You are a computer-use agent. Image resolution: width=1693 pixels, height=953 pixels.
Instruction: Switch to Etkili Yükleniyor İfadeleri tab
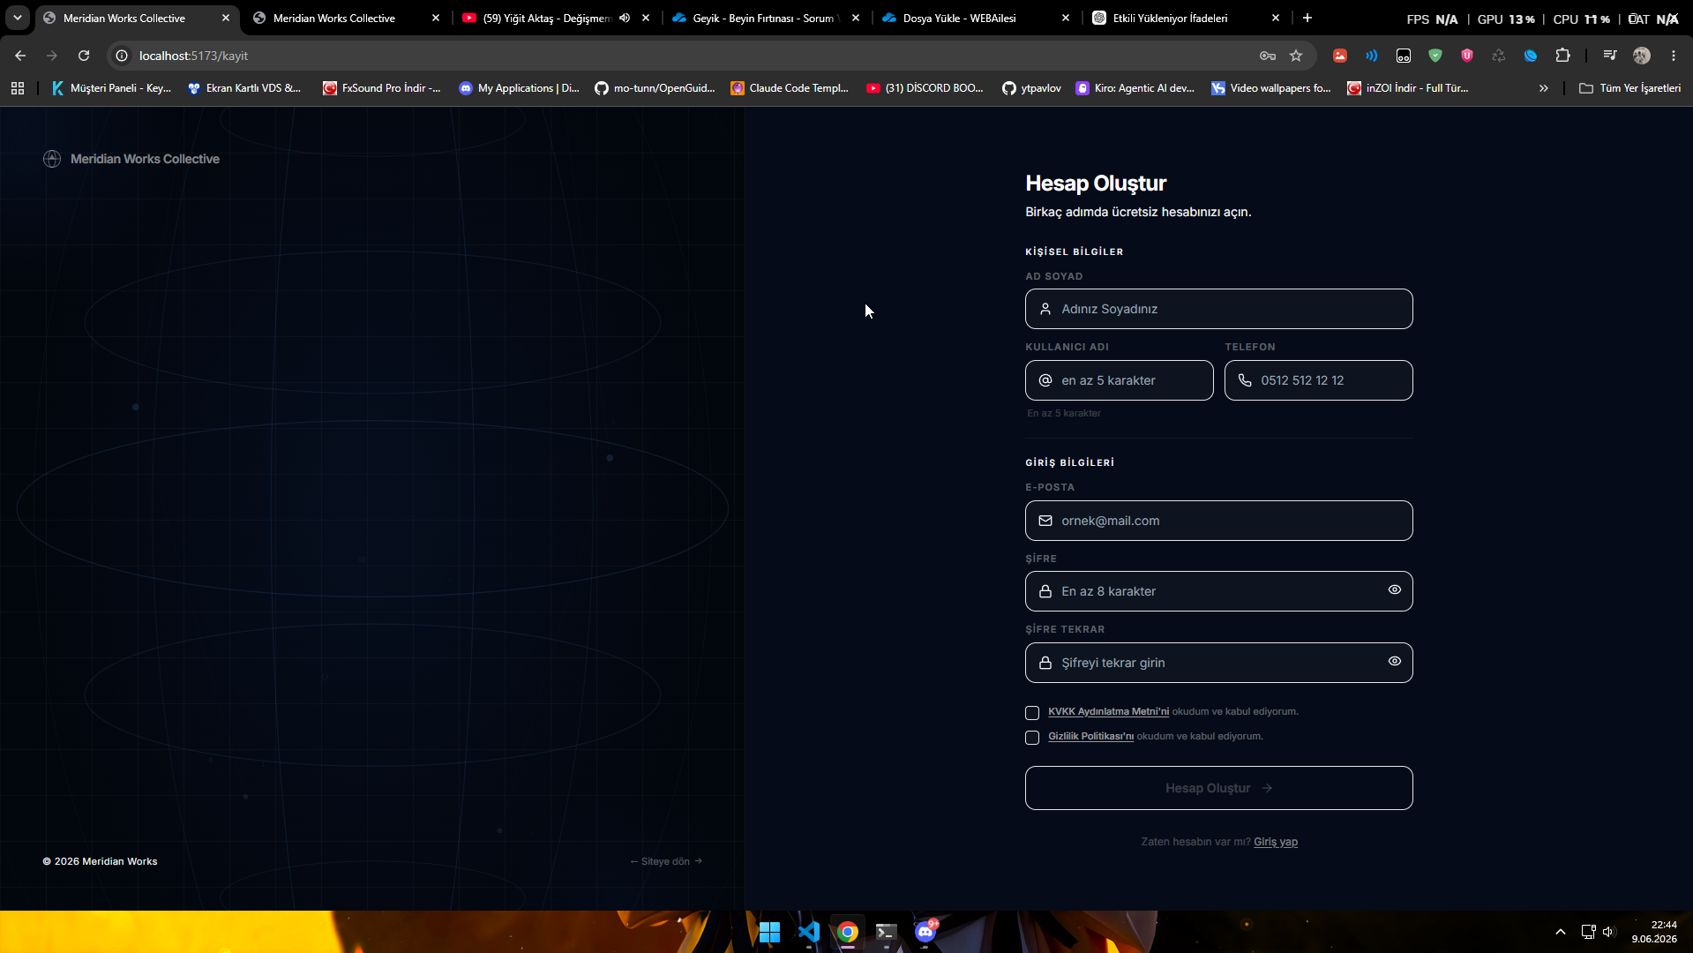(1170, 18)
